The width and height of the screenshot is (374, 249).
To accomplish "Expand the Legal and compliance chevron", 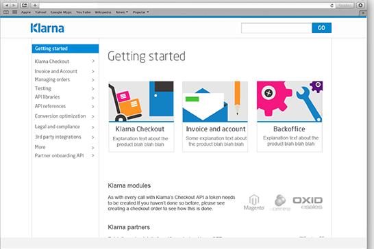I will [93, 127].
